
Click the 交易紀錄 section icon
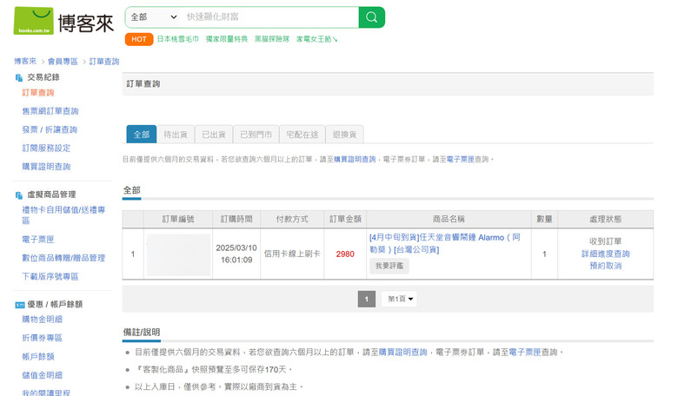[x=18, y=78]
